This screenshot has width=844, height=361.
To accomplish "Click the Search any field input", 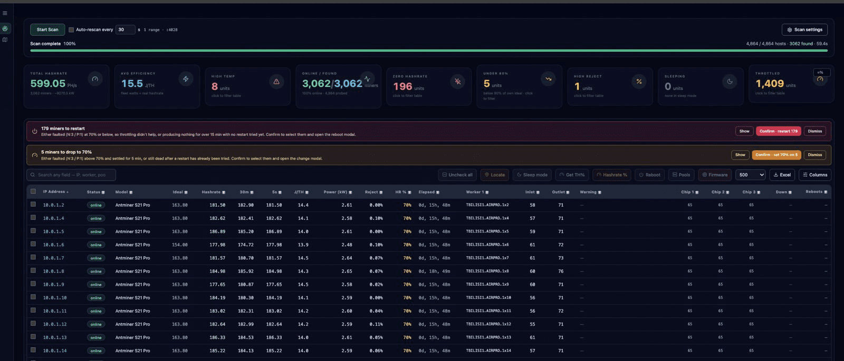I will (x=71, y=175).
